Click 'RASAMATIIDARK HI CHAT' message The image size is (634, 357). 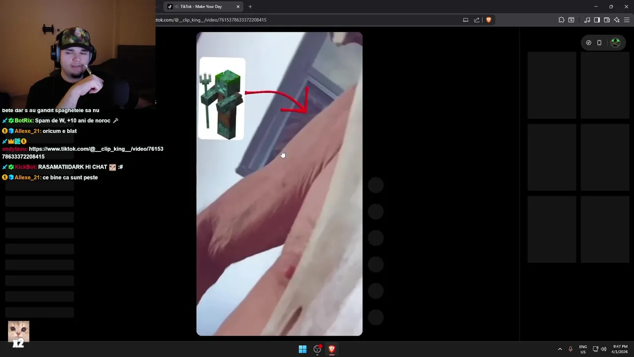[x=73, y=167]
